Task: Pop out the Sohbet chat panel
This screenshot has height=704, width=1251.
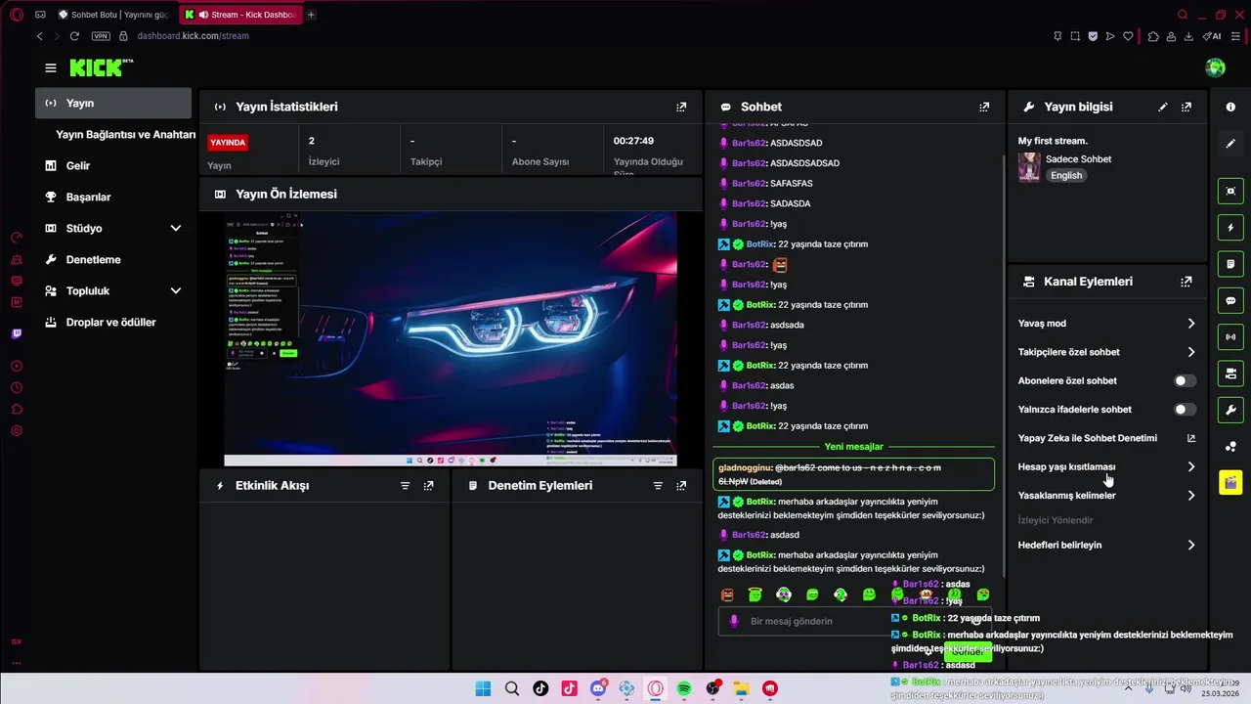Action: pos(984,107)
